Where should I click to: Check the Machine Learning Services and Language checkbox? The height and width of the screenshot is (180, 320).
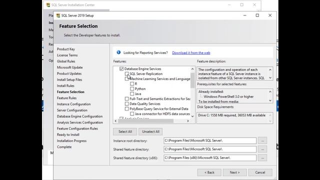tap(126, 79)
